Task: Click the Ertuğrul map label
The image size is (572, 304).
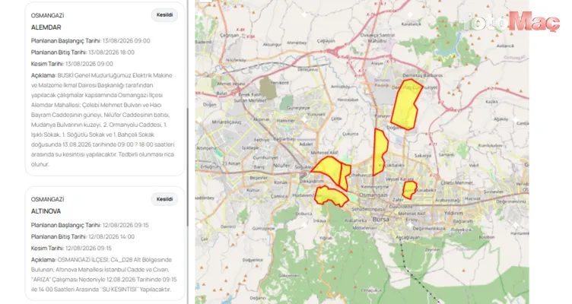Action: pyautogui.click(x=208, y=166)
